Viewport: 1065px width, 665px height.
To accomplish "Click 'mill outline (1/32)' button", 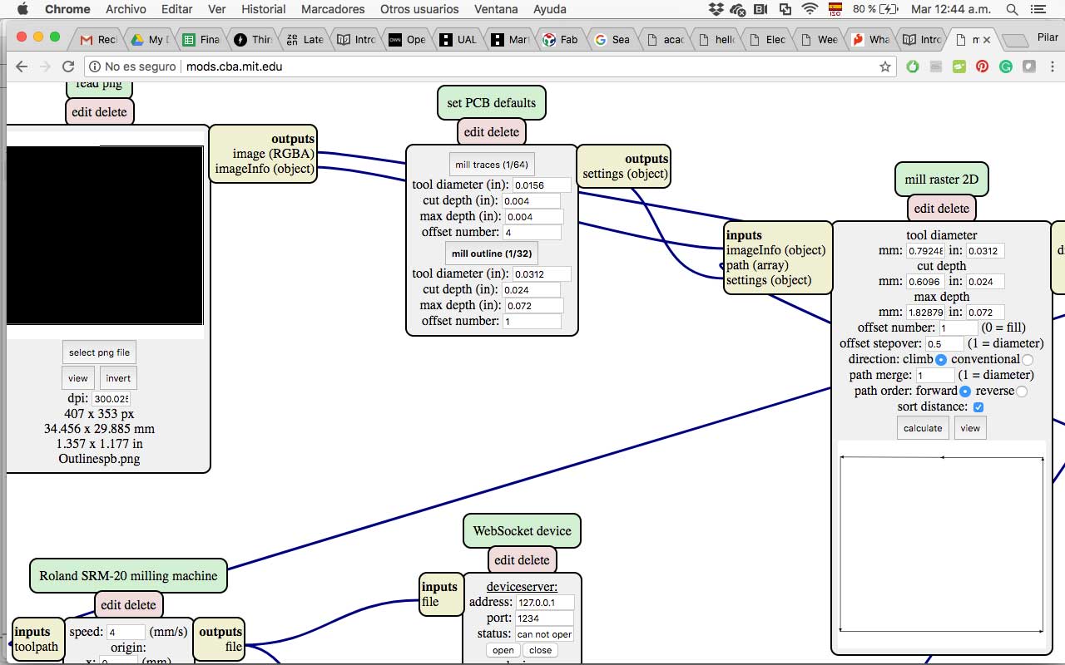I will coord(492,254).
